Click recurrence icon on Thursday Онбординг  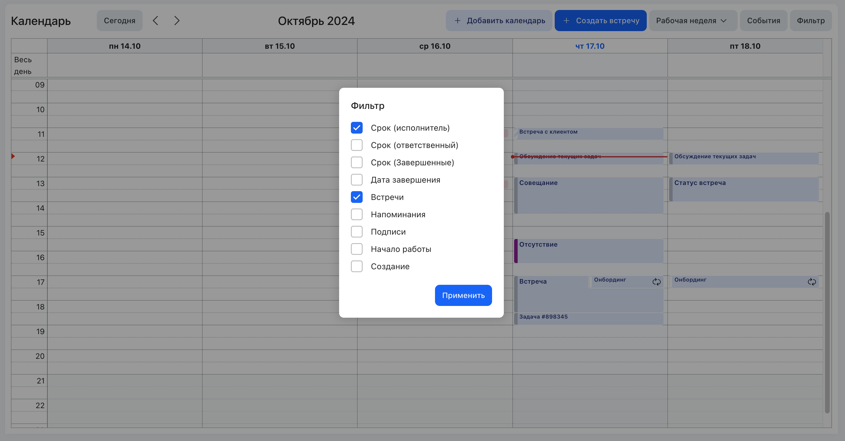point(656,282)
